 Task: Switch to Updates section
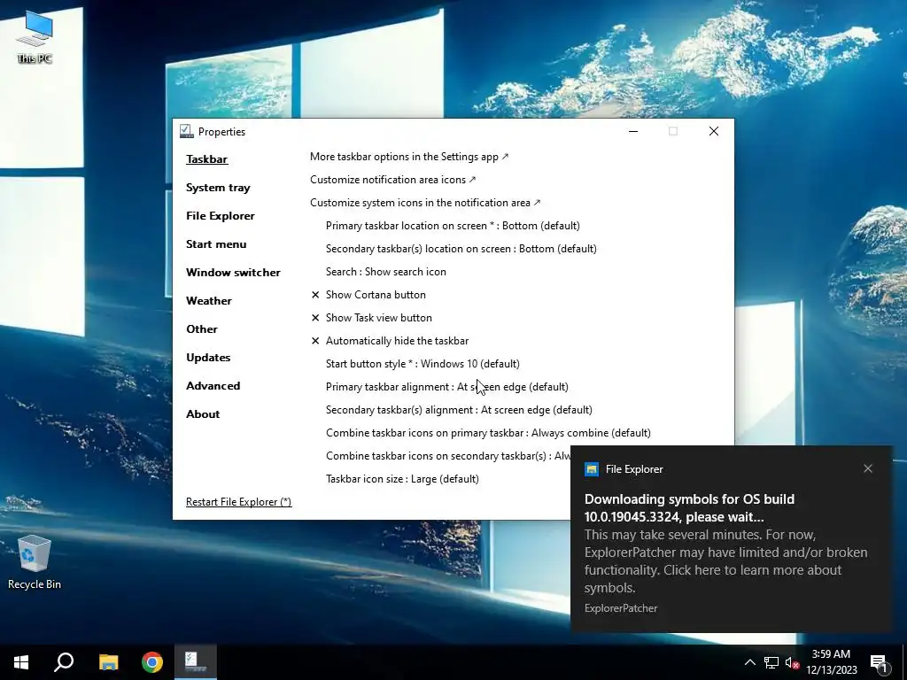click(208, 358)
